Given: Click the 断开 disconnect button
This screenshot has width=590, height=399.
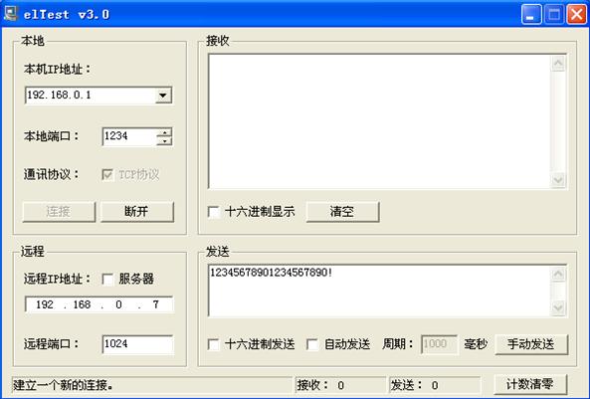Looking at the screenshot, I should click(x=137, y=212).
